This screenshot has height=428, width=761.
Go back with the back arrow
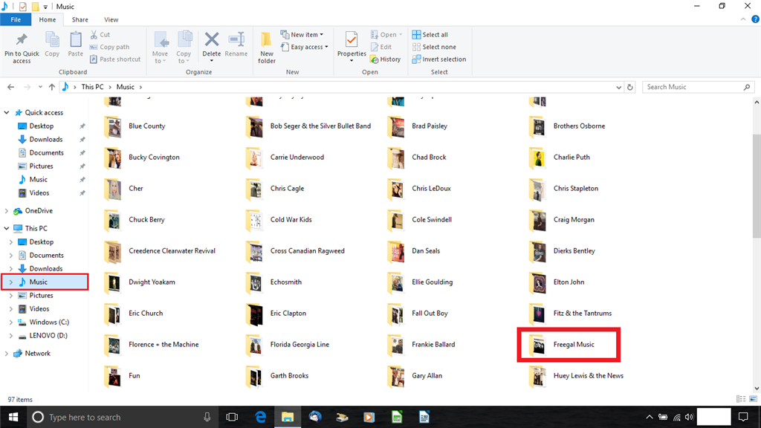[x=10, y=87]
